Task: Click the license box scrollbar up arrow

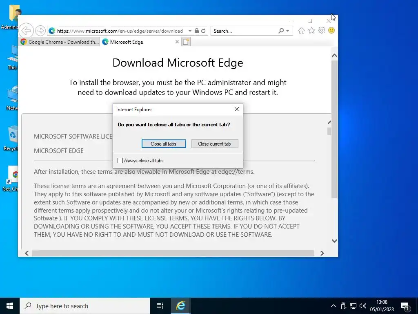Action: click(x=329, y=122)
